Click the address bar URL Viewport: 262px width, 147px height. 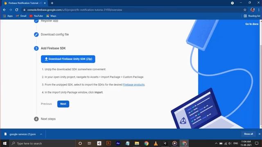(x=75, y=10)
